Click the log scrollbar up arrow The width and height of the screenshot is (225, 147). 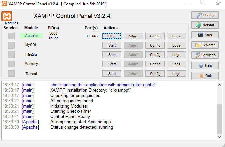pos(219,85)
